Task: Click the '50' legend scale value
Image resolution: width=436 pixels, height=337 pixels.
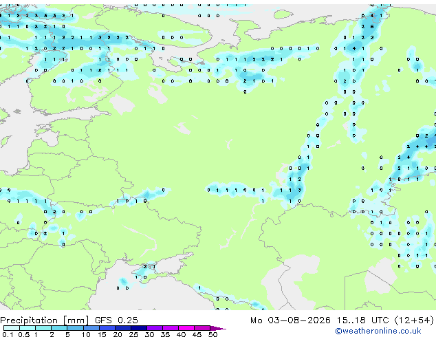Action: (212, 334)
